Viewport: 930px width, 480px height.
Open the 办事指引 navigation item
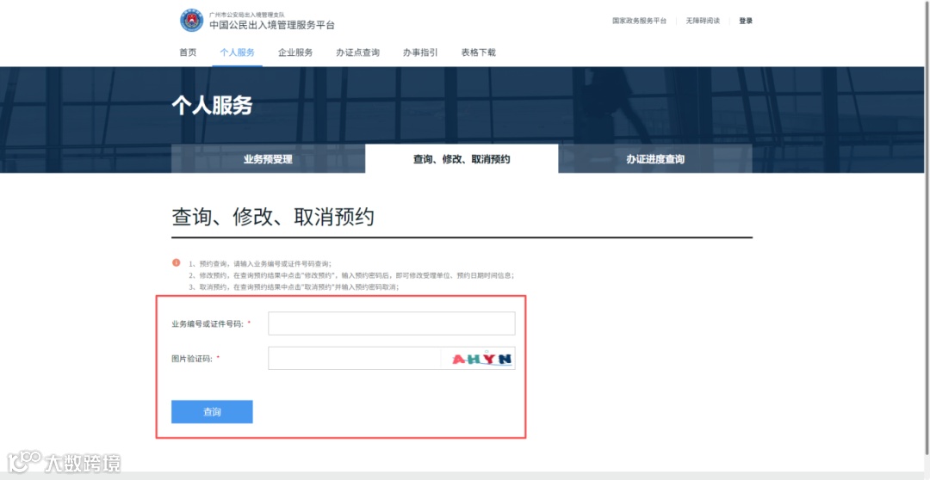(420, 52)
